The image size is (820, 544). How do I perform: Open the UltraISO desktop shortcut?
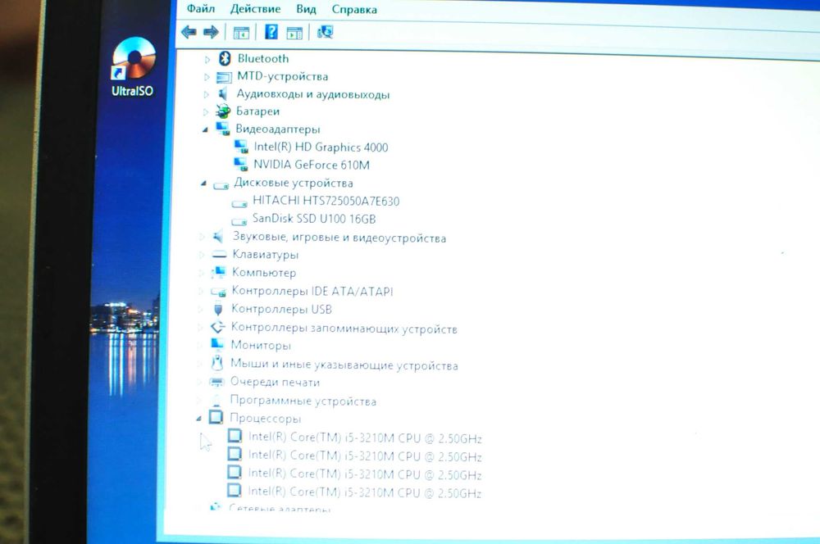[x=133, y=67]
